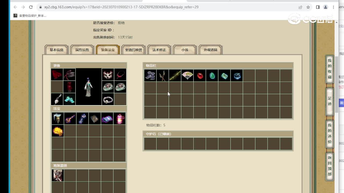Image resolution: width=344 pixels, height=193 pixels.
Task: Open the browser profile icon
Action: (x=325, y=7)
